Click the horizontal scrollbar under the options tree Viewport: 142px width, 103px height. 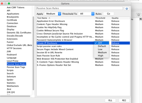click(15, 96)
